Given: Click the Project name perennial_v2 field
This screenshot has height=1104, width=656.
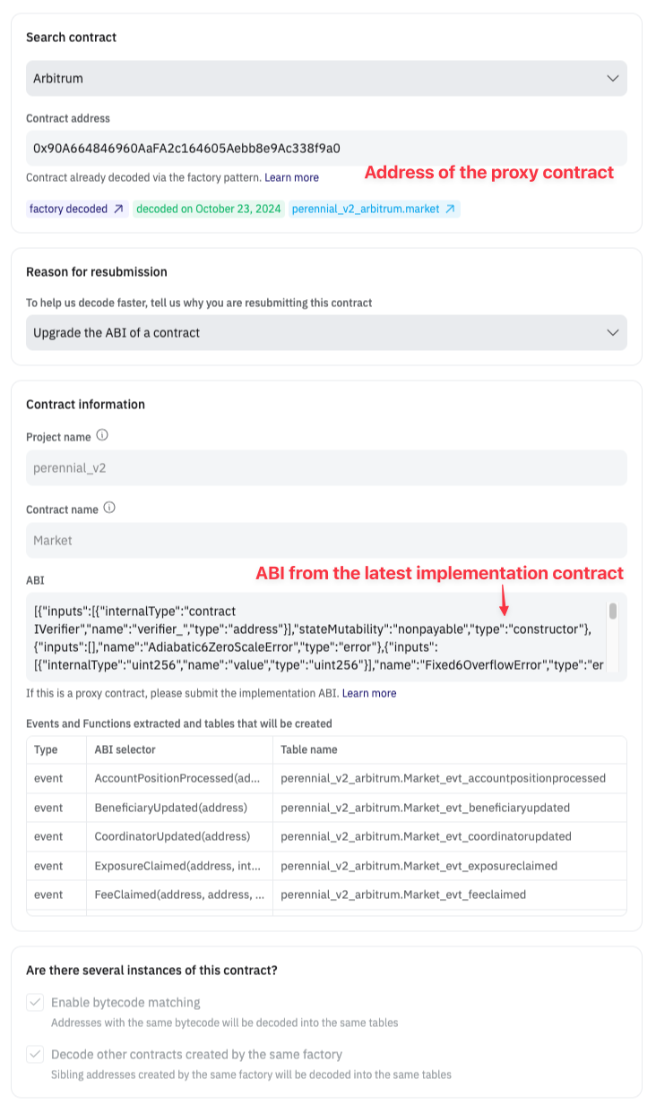Looking at the screenshot, I should (x=326, y=468).
